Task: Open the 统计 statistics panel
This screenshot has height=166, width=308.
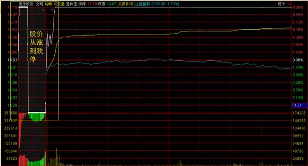Action: [281, 4]
